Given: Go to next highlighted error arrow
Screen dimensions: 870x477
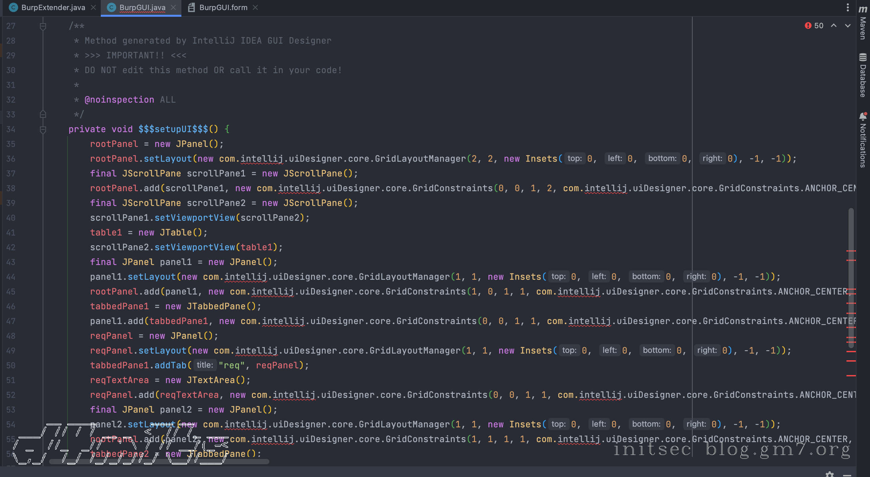Looking at the screenshot, I should tap(848, 25).
